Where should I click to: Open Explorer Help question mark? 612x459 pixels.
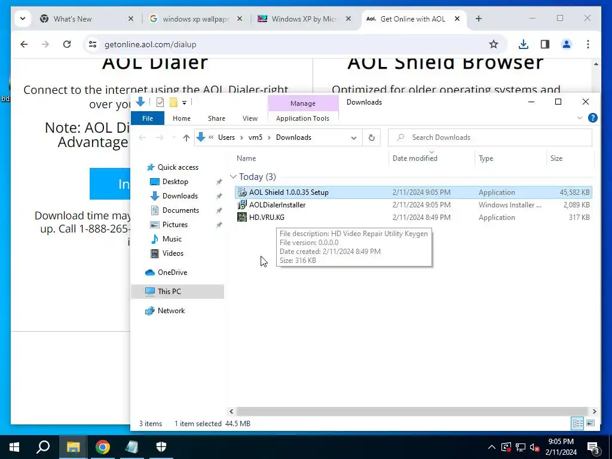[592, 118]
